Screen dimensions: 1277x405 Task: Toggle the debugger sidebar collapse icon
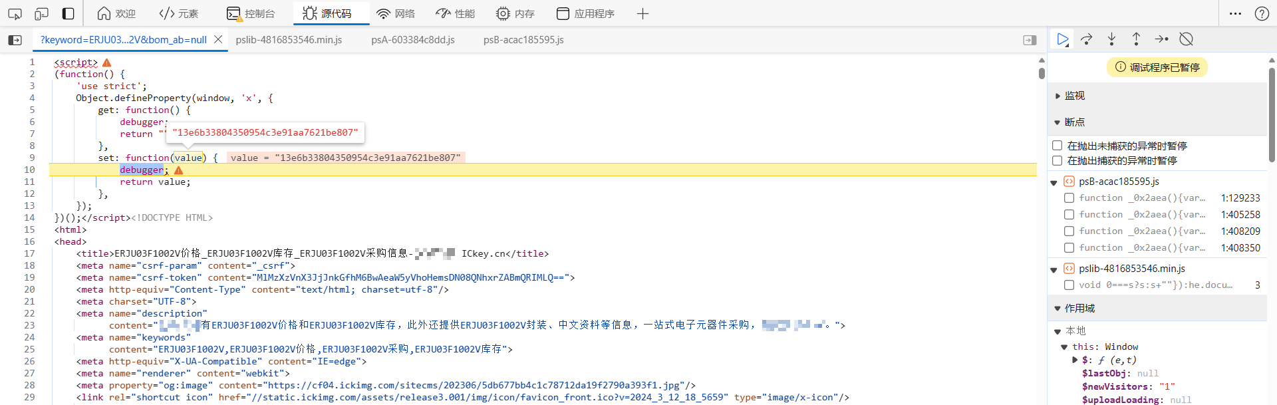1030,40
